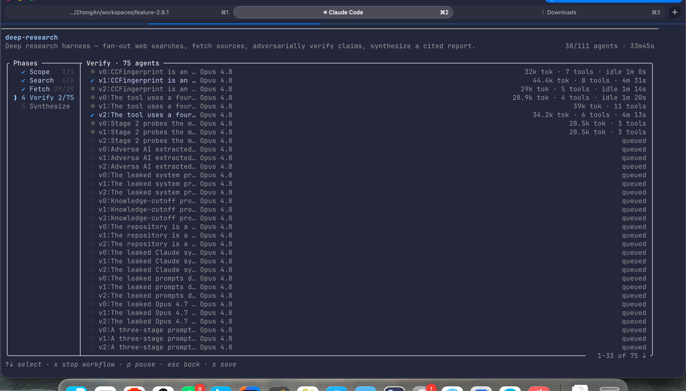Select the Scope phase
This screenshot has width=686, height=391.
40,72
